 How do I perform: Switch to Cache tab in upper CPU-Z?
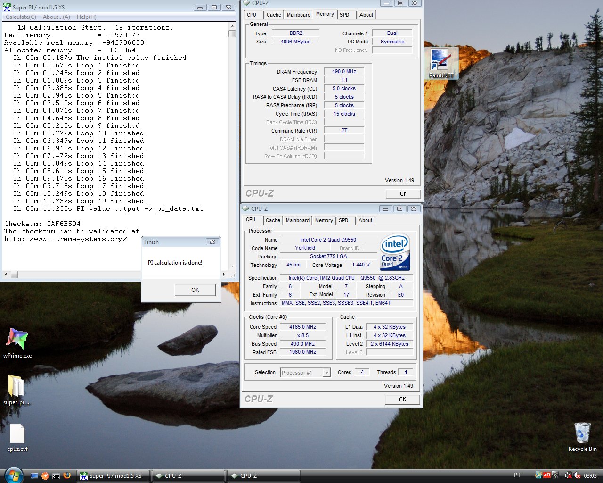pos(274,15)
